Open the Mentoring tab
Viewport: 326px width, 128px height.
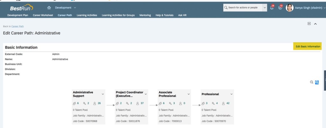click(x=145, y=15)
